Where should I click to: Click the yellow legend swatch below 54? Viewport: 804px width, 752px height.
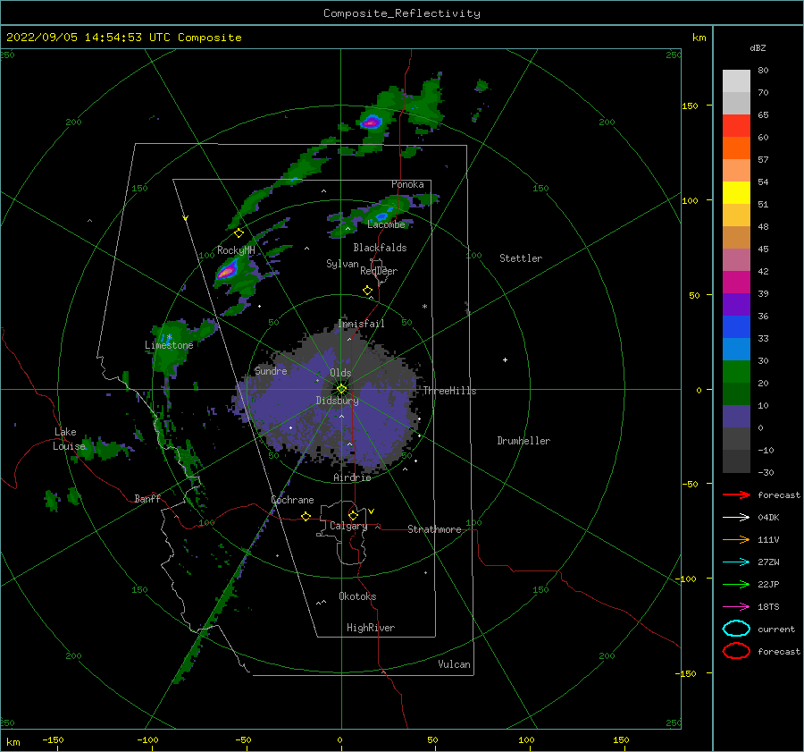pos(736,192)
